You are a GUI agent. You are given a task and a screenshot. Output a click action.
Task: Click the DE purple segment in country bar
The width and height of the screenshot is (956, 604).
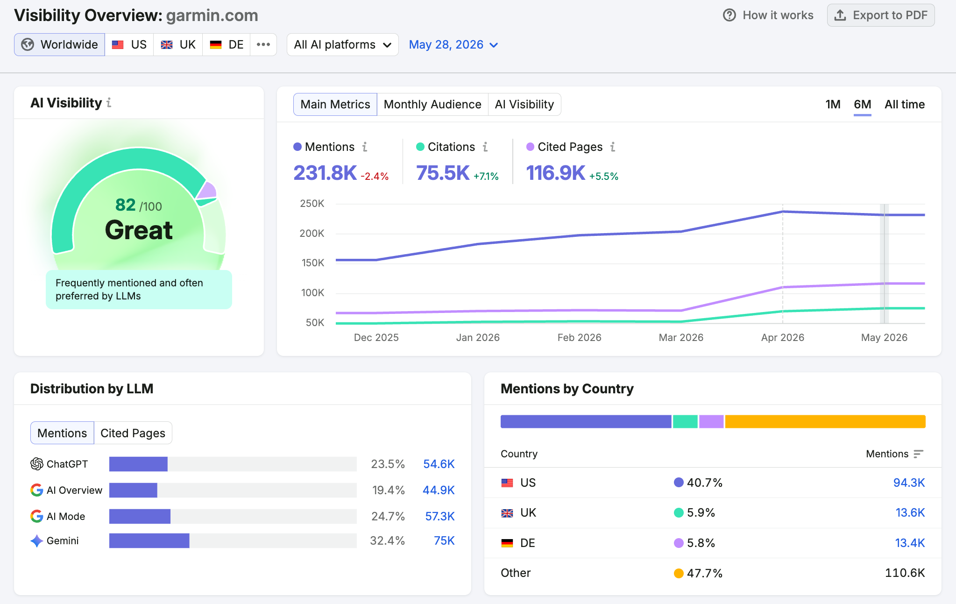711,421
